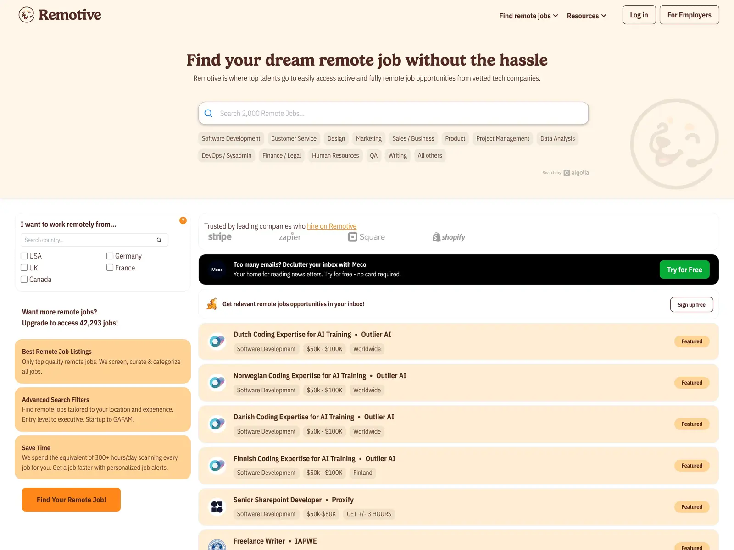Image resolution: width=734 pixels, height=550 pixels.
Task: Select the Finance / Legal category chip
Action: [x=282, y=155]
